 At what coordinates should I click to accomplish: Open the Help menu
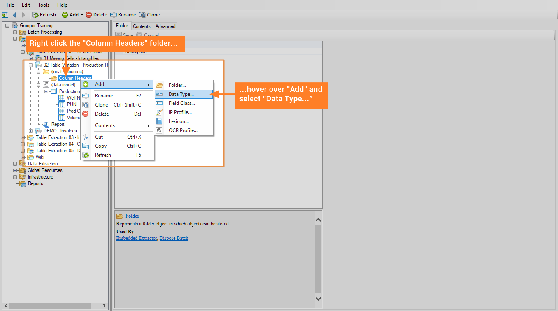pos(62,5)
